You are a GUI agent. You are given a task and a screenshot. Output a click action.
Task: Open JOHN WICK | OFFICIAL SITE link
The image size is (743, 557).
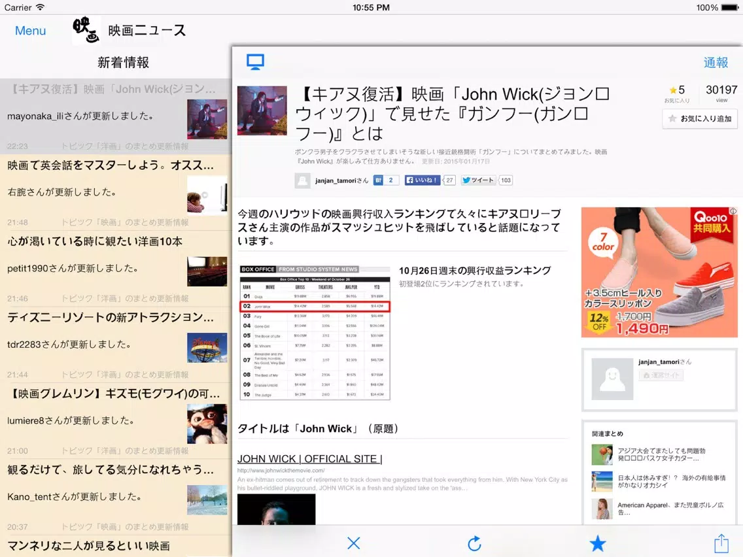[x=309, y=458]
